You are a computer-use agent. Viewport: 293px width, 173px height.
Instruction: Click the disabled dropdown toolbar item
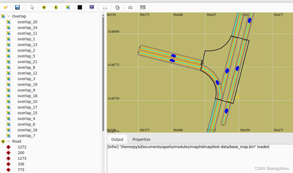coord(105,7)
